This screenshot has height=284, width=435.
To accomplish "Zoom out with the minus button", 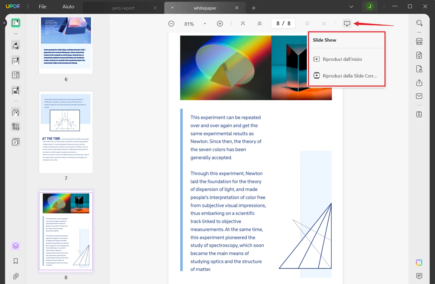I will pyautogui.click(x=171, y=24).
